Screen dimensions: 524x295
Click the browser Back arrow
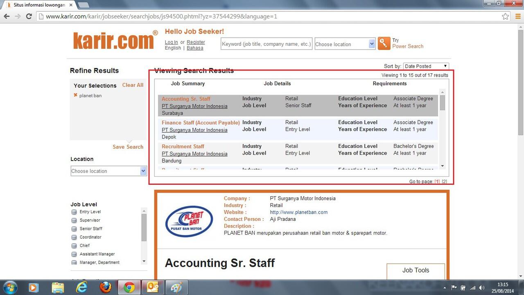(x=7, y=16)
